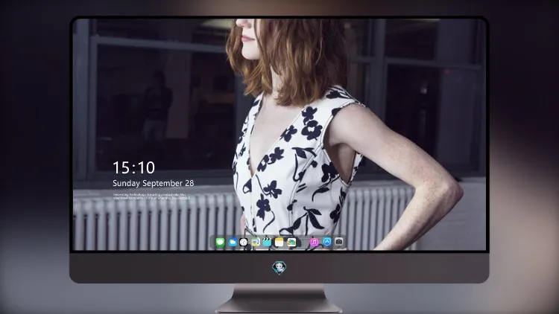Open the Weather app in dock
559x314 pixels.
point(232,243)
